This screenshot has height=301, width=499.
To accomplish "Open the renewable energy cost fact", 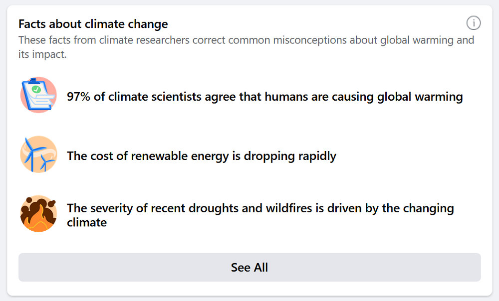I will pos(202,156).
